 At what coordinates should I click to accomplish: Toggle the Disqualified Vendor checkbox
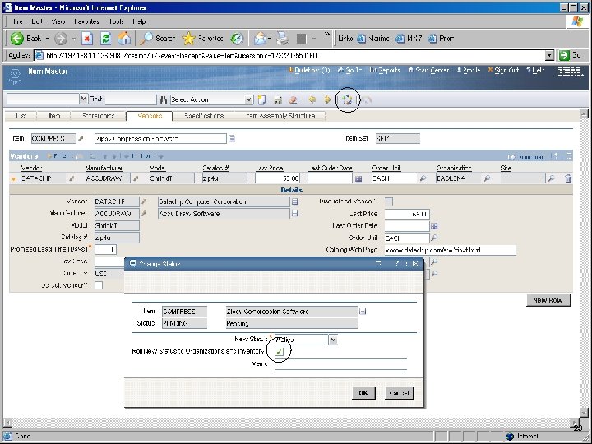(x=388, y=201)
